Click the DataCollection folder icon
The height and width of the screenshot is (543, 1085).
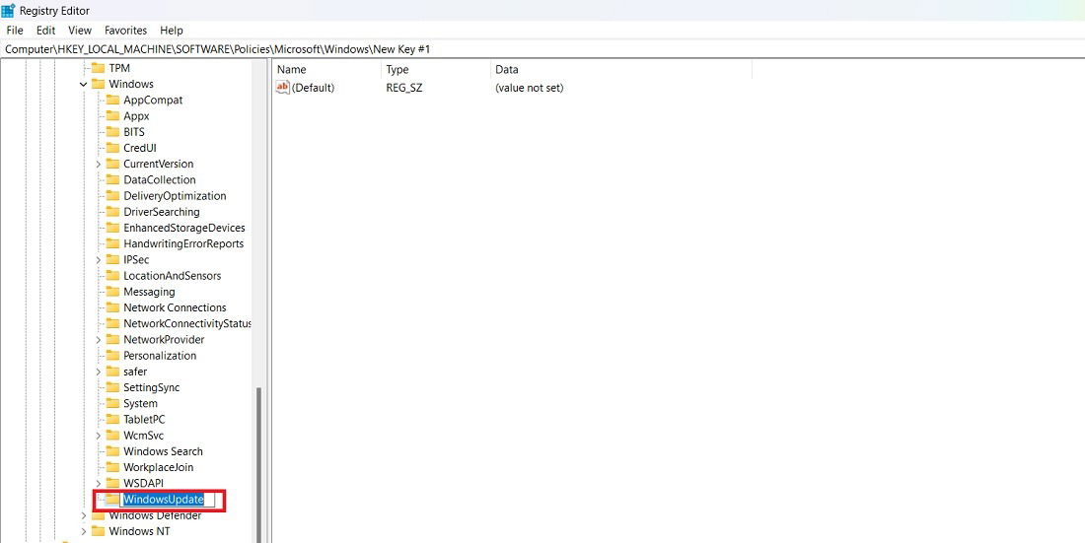[112, 179]
